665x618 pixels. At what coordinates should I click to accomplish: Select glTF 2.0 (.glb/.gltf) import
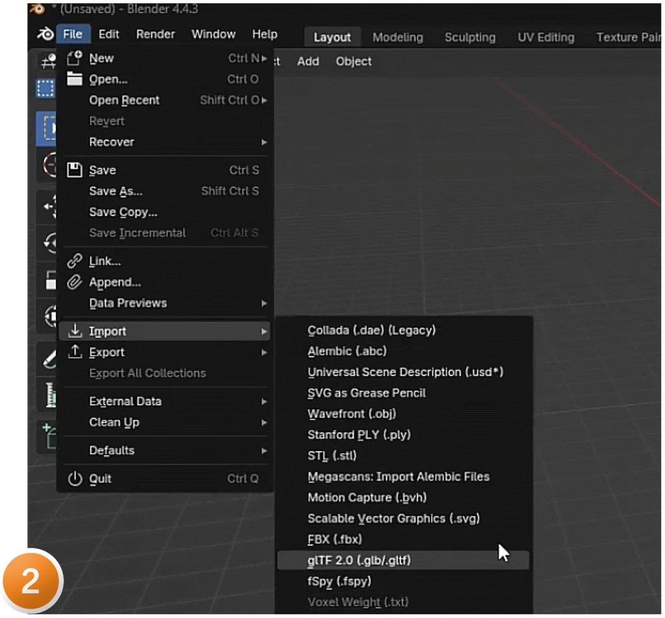click(403, 560)
